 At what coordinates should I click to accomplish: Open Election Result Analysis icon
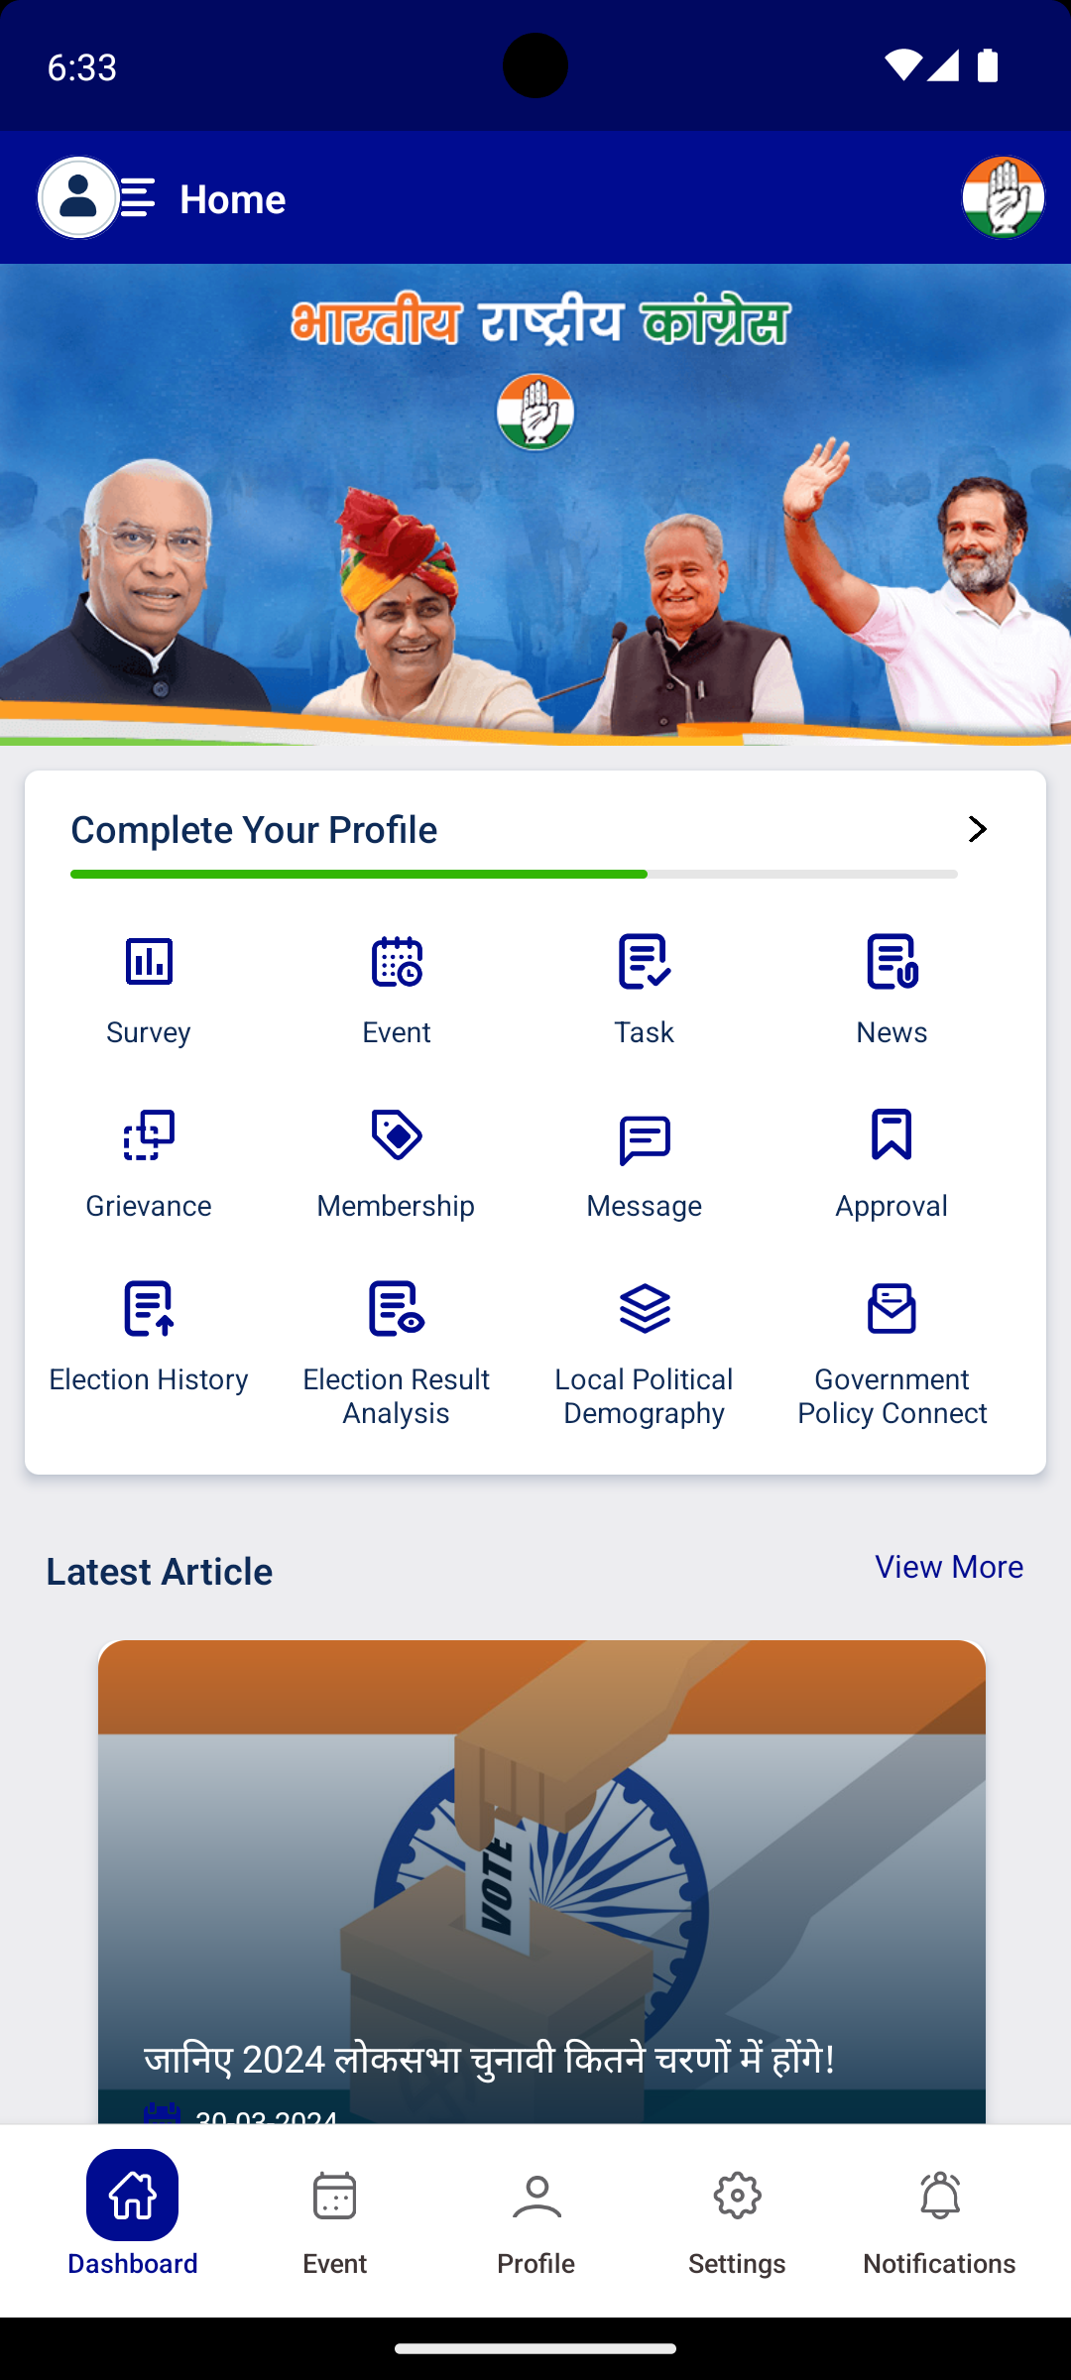pos(397,1308)
